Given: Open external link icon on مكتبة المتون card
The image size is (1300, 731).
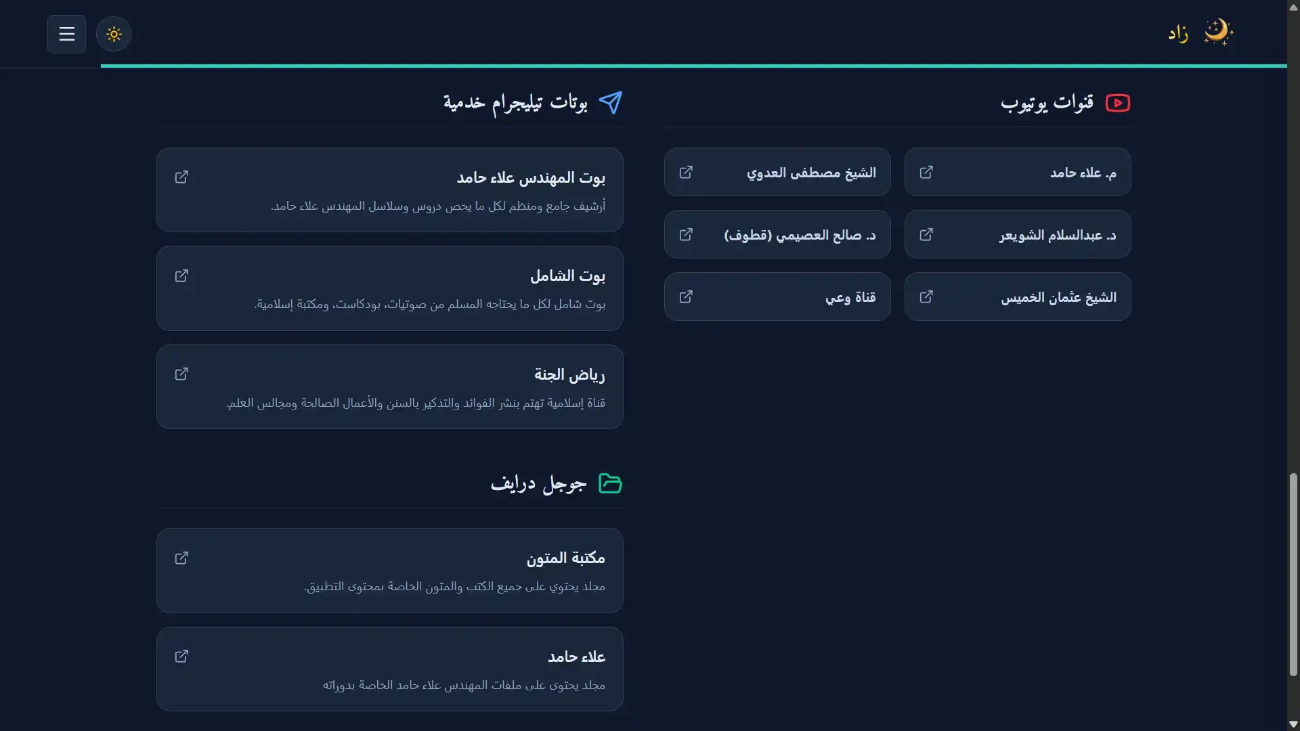Looking at the screenshot, I should coord(181,558).
